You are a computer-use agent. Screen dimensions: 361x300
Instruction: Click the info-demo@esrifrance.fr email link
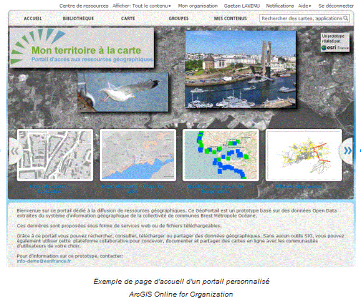pos(44,261)
